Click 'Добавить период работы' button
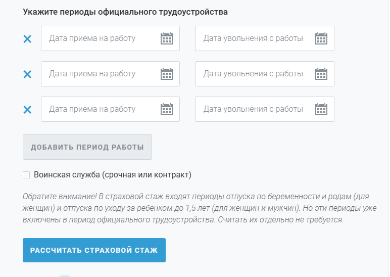390x277 pixels. tap(87, 147)
